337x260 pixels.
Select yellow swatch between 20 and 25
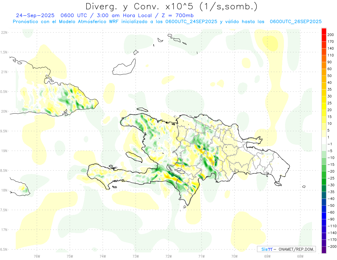324,106
